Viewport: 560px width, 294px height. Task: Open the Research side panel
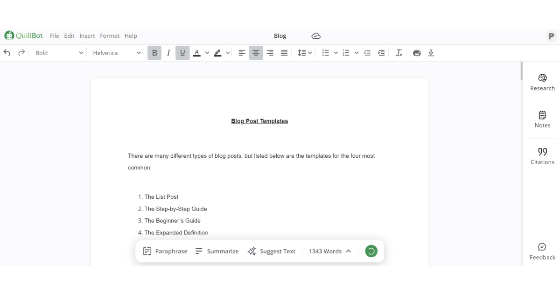[542, 83]
